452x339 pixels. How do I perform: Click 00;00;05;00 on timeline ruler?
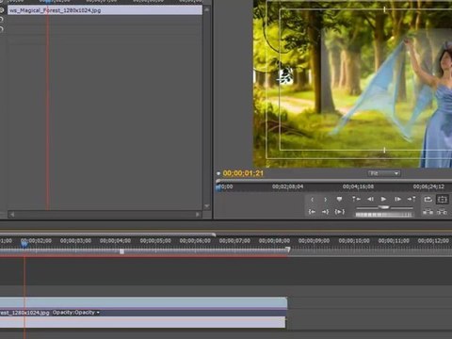tap(155, 241)
